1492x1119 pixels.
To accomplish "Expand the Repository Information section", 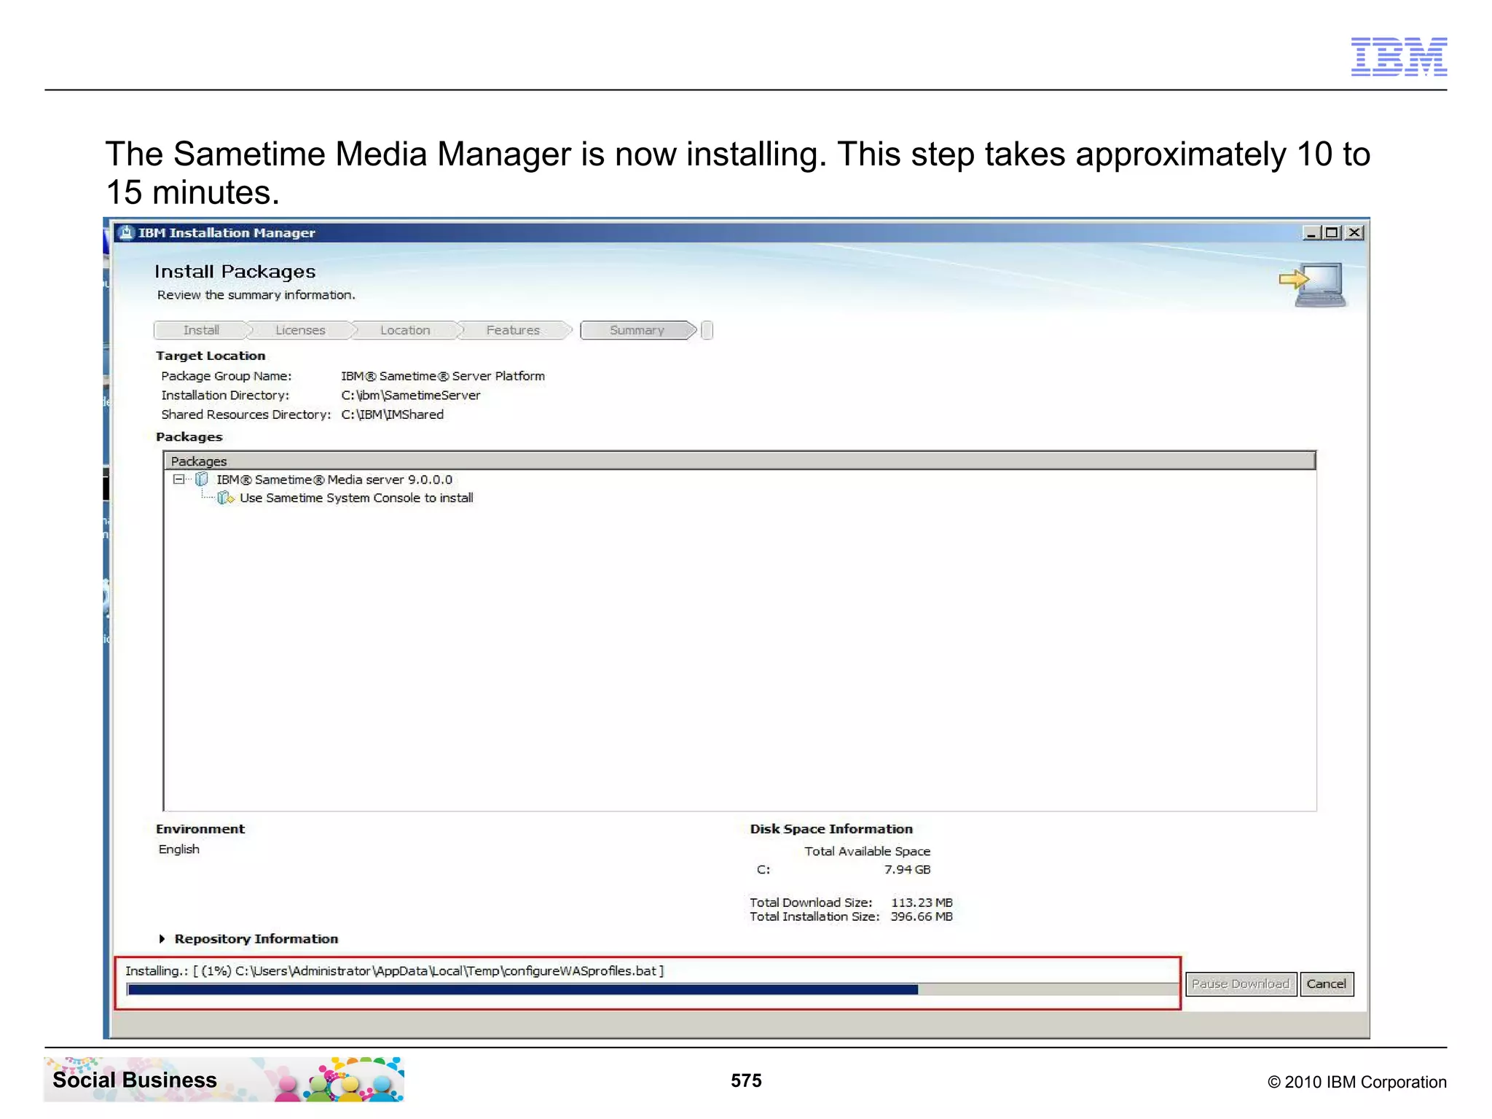I will [x=162, y=938].
